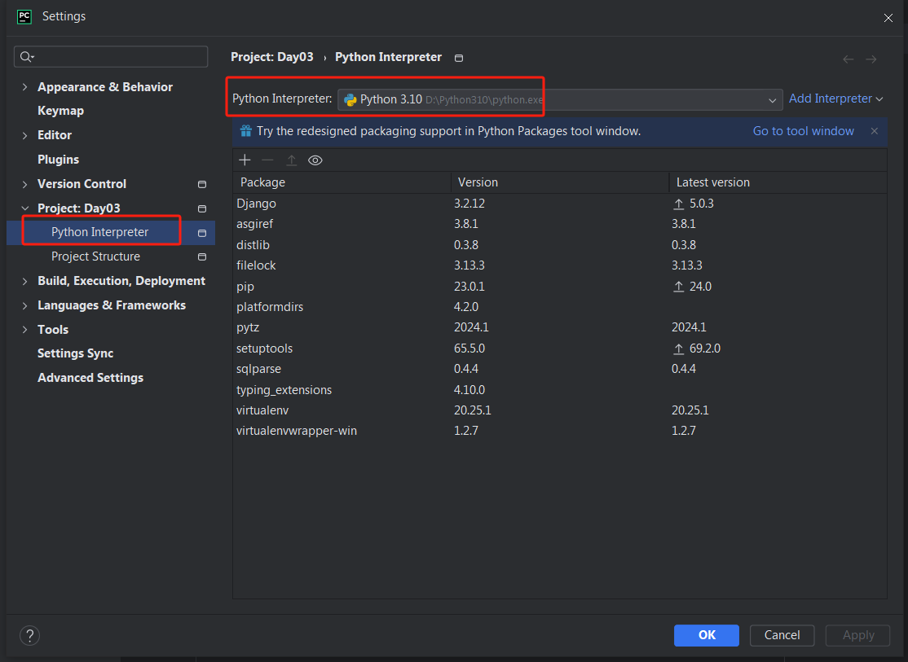Expand Appearance & Behavior section
Viewport: 908px width, 662px height.
click(25, 87)
